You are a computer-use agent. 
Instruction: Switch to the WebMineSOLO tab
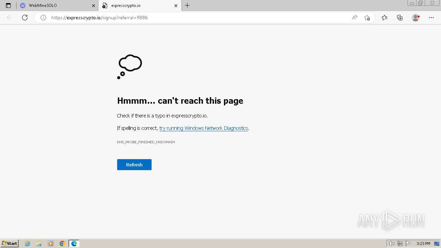coord(58,6)
